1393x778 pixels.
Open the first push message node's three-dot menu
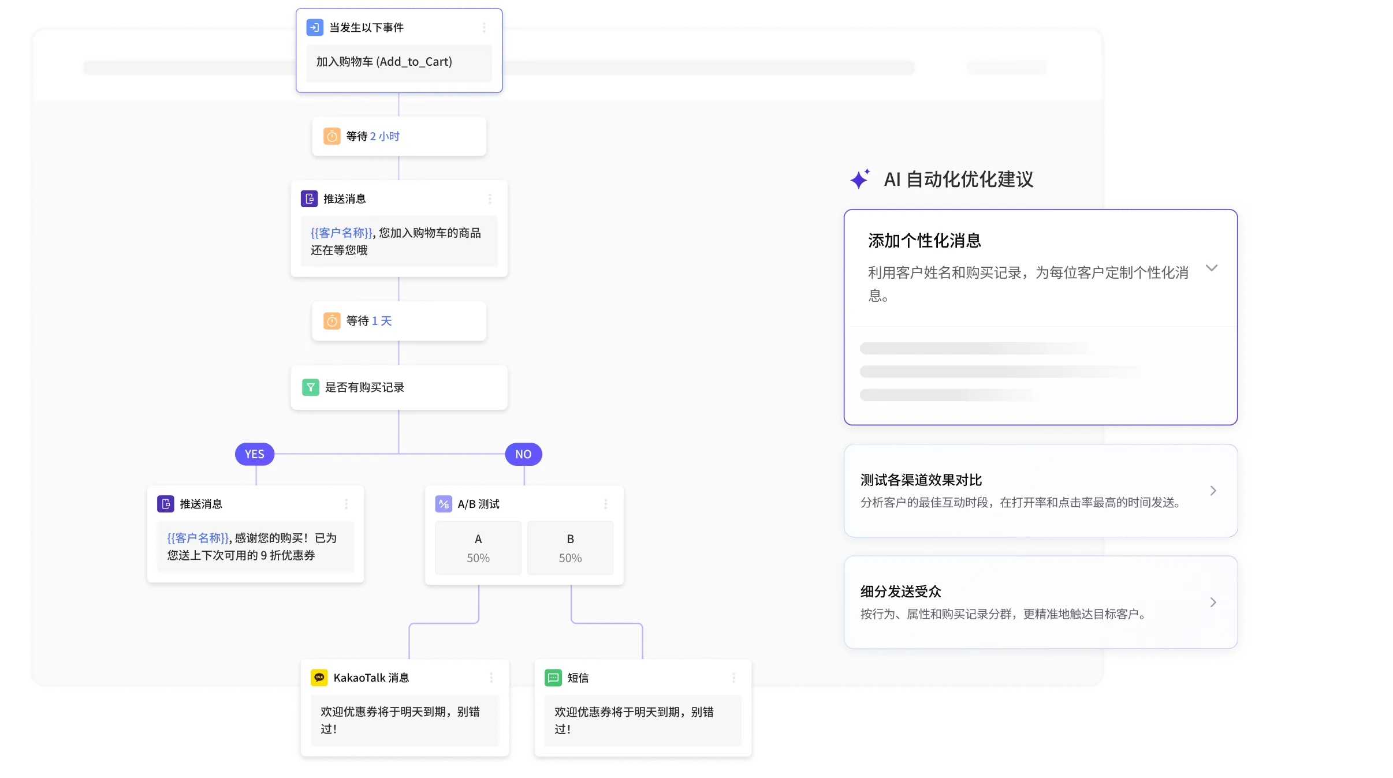pos(490,199)
